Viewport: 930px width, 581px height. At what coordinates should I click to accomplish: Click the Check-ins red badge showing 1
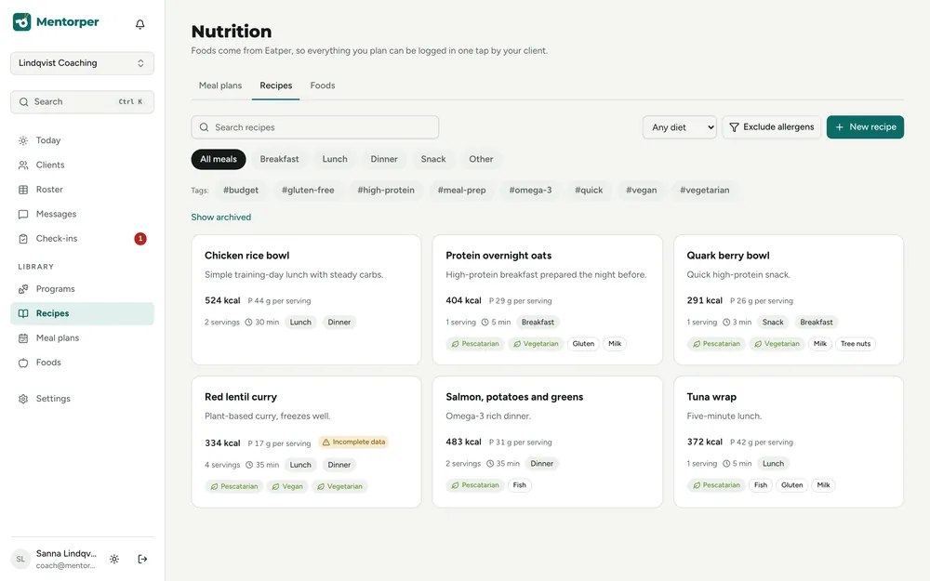click(x=140, y=238)
